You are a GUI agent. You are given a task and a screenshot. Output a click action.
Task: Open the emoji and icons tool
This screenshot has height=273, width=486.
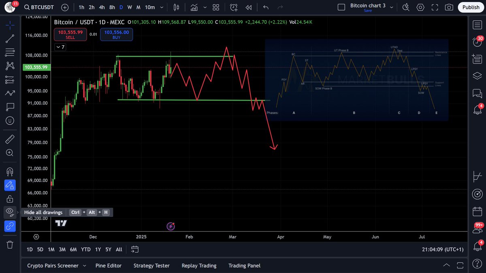(x=10, y=121)
